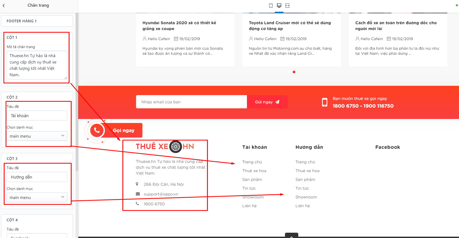Click Thuê xe hoa under Tài khoản column
This screenshot has width=459, height=238.
pos(254,171)
